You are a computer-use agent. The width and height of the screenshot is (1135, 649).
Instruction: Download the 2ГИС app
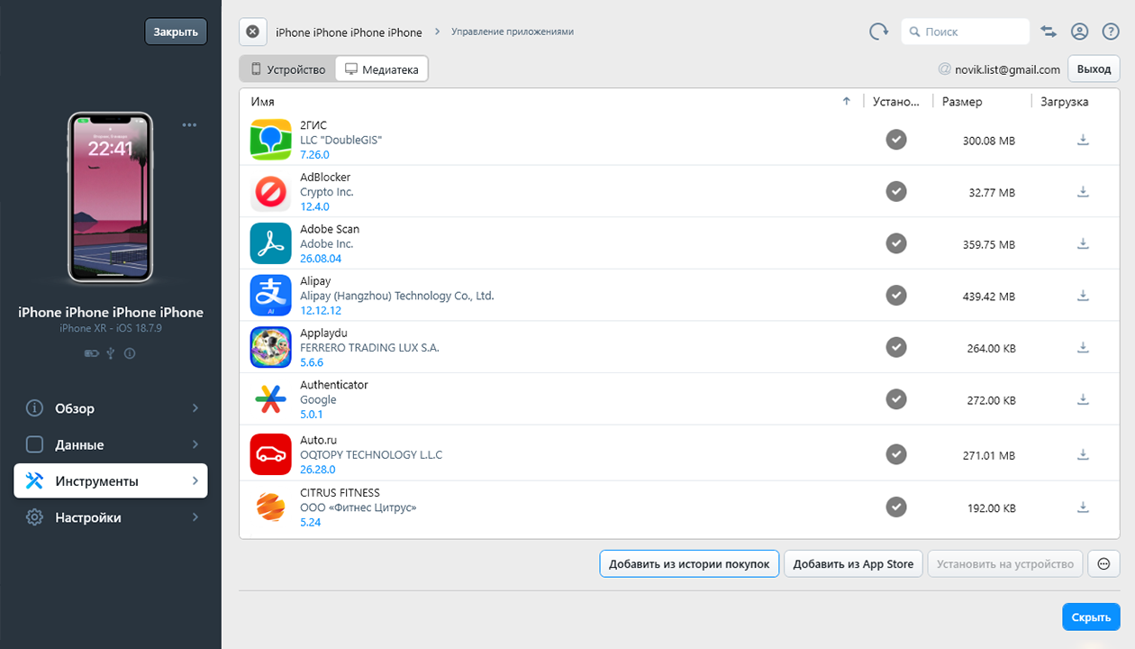1083,140
